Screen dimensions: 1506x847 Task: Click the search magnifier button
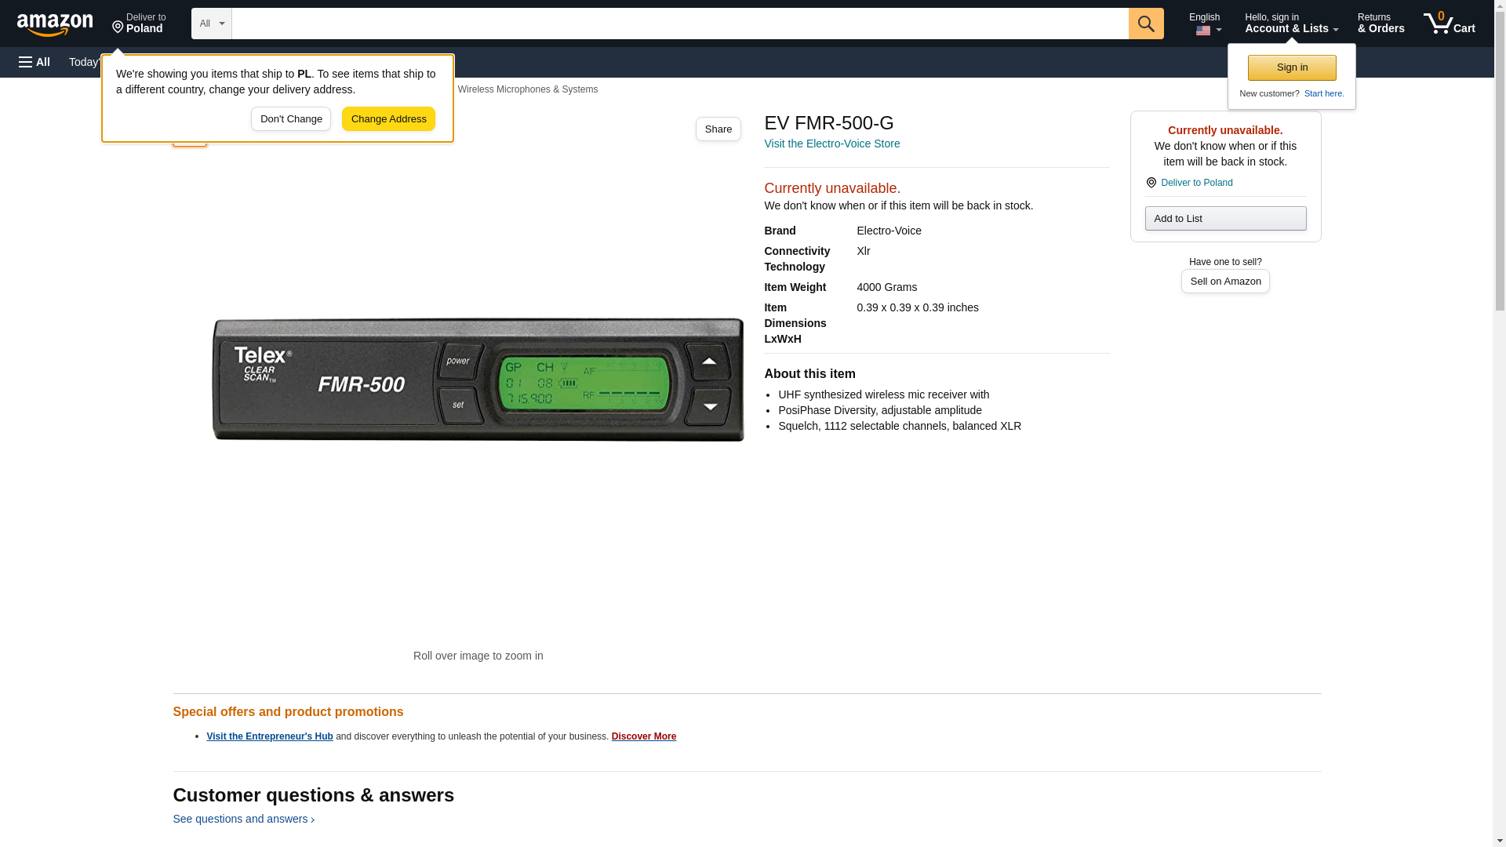click(1146, 24)
